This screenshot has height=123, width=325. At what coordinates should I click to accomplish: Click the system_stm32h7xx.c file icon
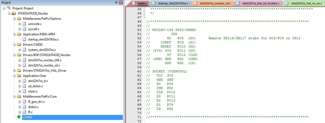(24, 50)
